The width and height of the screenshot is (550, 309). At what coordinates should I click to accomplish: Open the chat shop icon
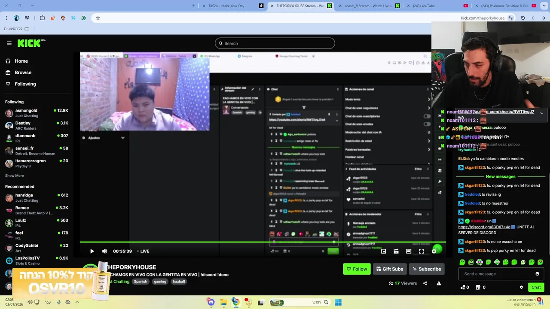coord(478,287)
